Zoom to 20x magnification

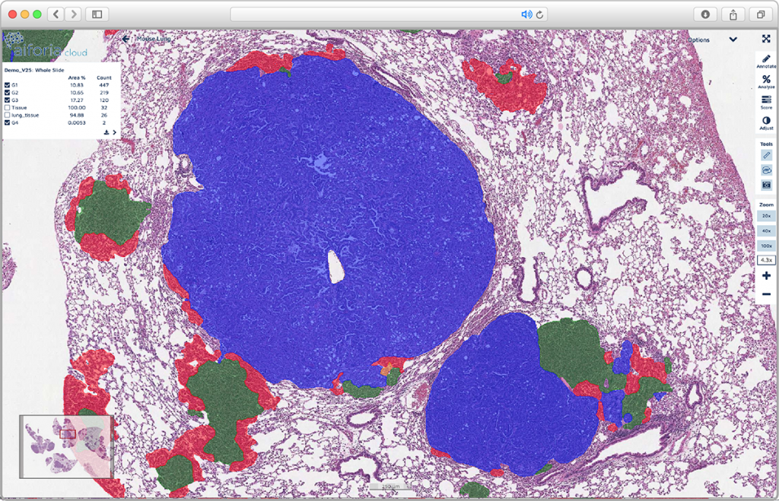point(765,216)
